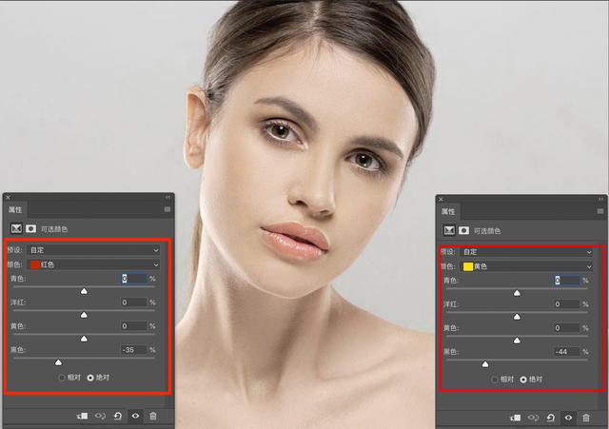Open the 黄色 color dropdown
This screenshot has width=609, height=429.
(528, 266)
